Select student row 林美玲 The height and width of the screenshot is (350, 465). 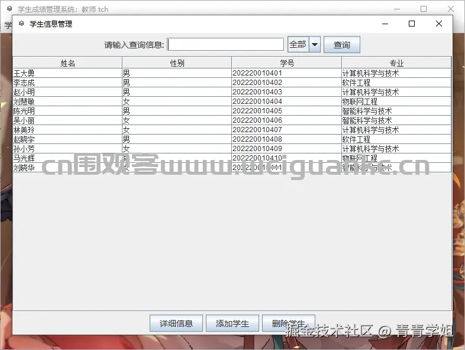pos(232,130)
